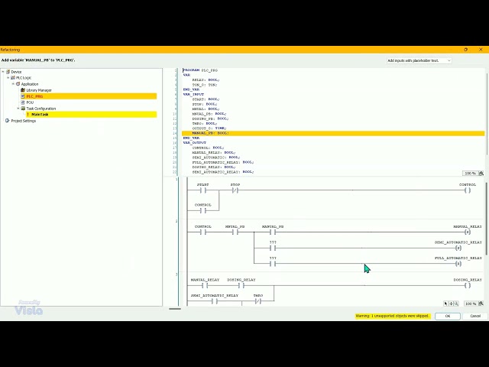Click the declaration editor zoom magnifier icon
The width and height of the screenshot is (489, 367).
tap(481, 174)
